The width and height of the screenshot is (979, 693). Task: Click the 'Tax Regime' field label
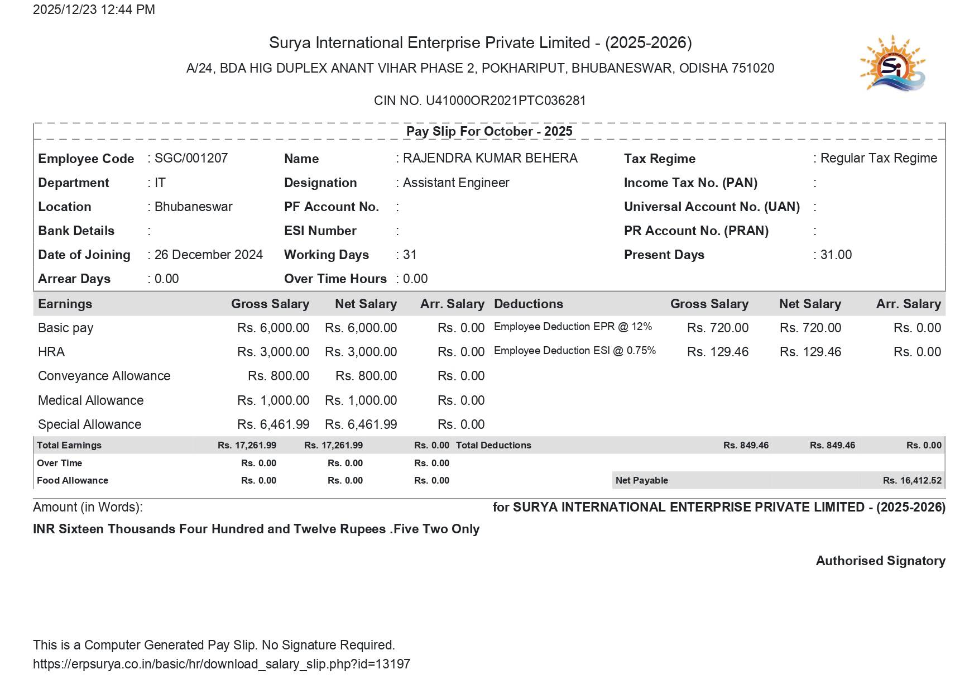660,159
